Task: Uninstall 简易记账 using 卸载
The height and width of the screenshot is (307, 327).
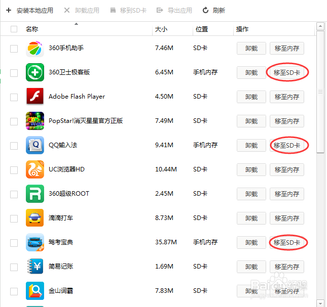Action: click(251, 267)
